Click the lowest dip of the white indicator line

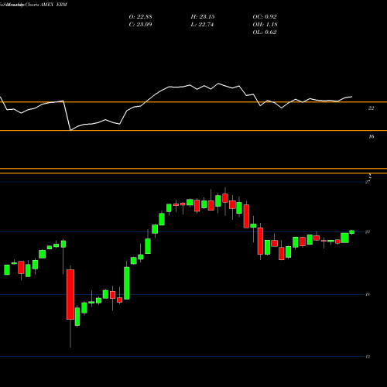pos(71,130)
